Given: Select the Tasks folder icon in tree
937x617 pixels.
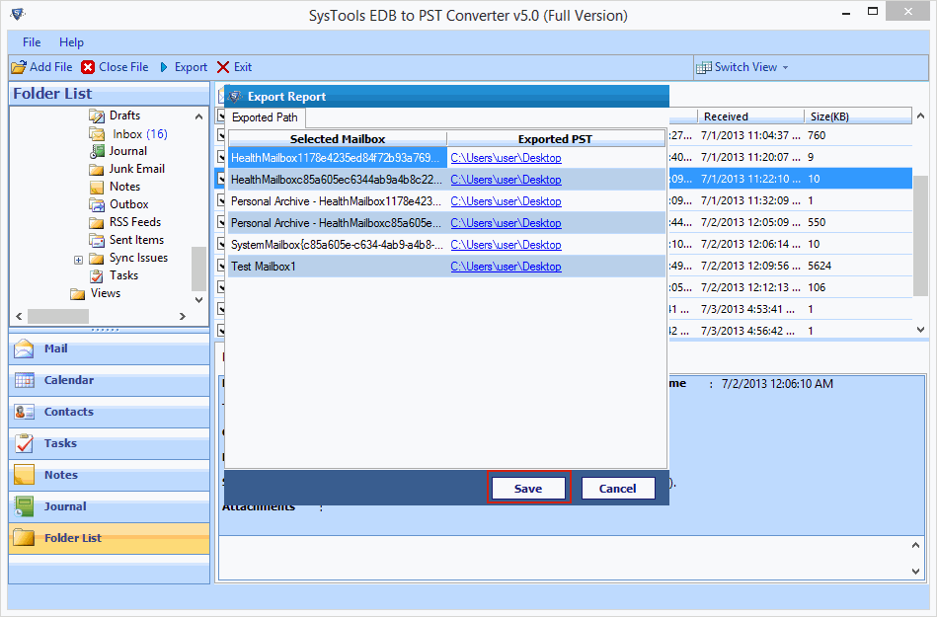Looking at the screenshot, I should tap(96, 275).
